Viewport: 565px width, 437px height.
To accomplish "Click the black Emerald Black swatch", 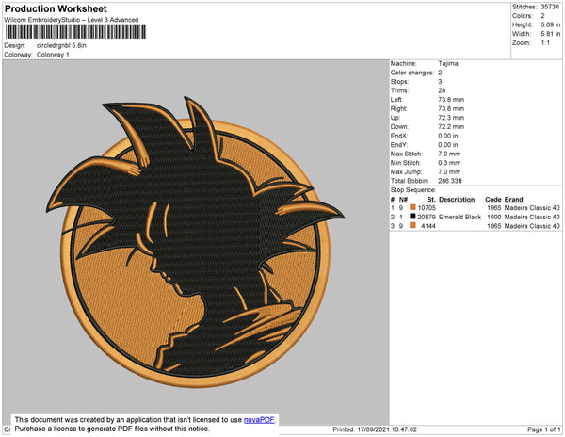I will point(413,217).
